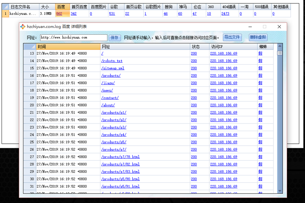
Task: Open the 必应 count 47 link
Action: [195, 14]
